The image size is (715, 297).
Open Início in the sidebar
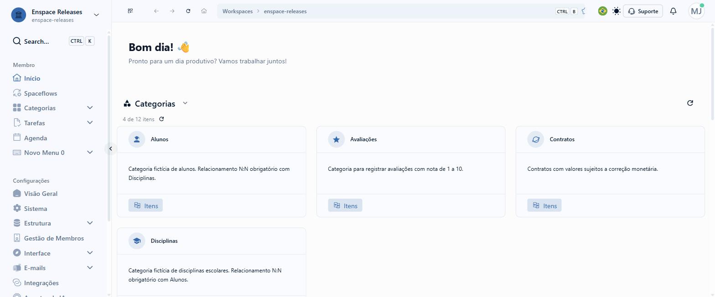[x=32, y=78]
